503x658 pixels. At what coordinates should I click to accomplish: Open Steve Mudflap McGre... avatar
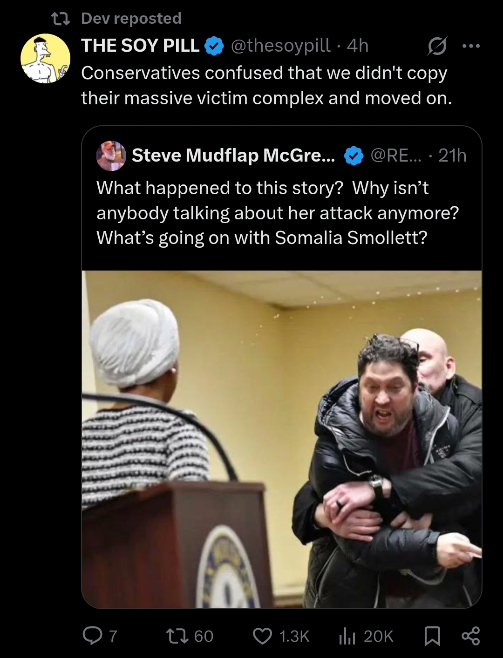click(111, 156)
